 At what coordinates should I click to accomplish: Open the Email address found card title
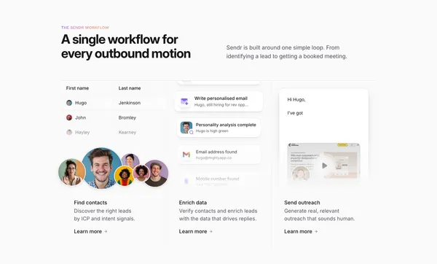tap(216, 152)
